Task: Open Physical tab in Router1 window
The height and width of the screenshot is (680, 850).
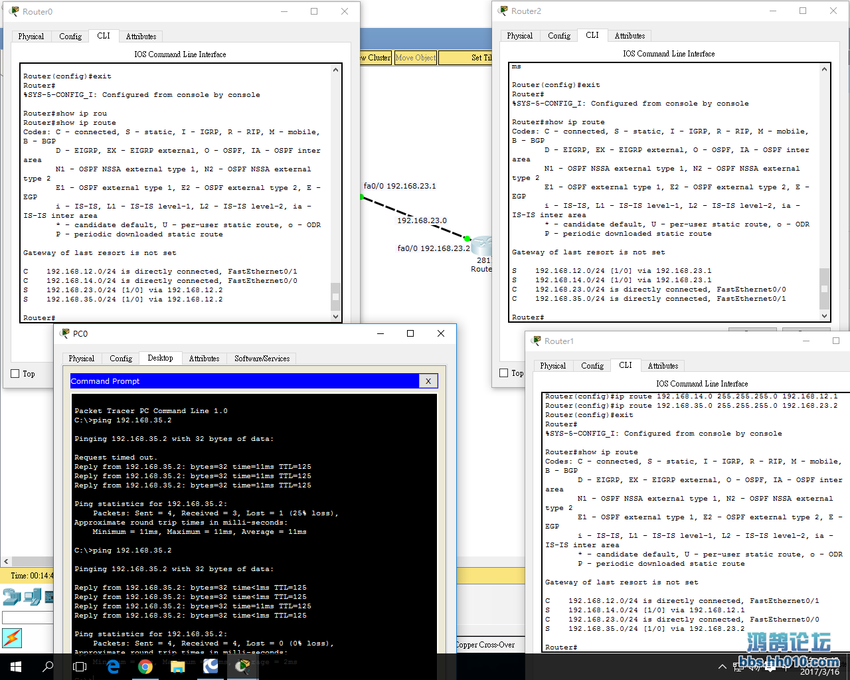Action: tap(553, 366)
